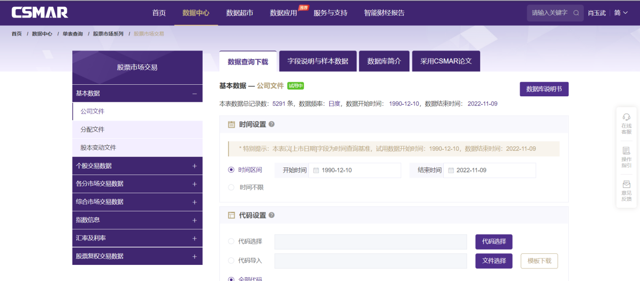Screen dimensions: 640x281
Task: Focus the keyword search box
Action: 550,13
